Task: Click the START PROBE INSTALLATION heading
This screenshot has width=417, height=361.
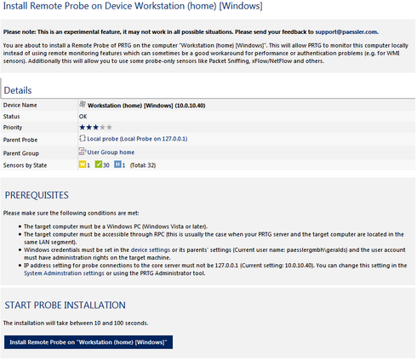Action: click(65, 305)
